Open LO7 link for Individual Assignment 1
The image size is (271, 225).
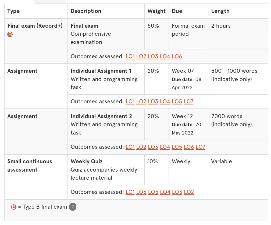[188, 101]
